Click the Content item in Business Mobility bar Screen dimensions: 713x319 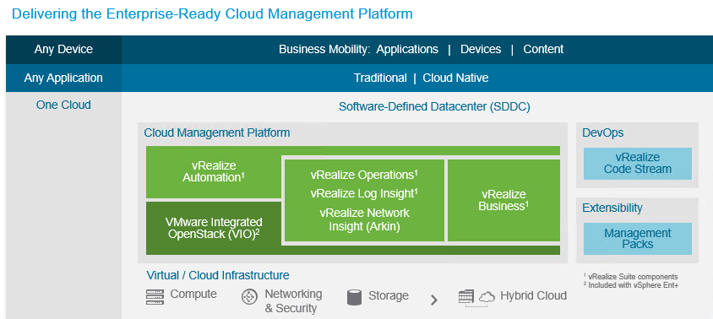543,49
